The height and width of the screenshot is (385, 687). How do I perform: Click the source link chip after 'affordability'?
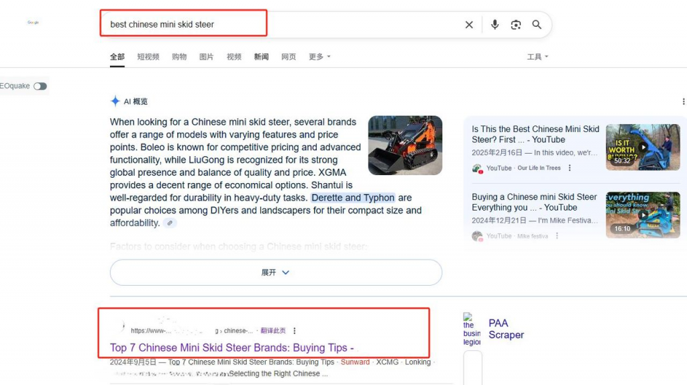[x=170, y=223]
